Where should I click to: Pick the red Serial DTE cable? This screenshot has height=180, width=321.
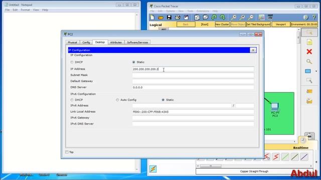(x=276, y=156)
